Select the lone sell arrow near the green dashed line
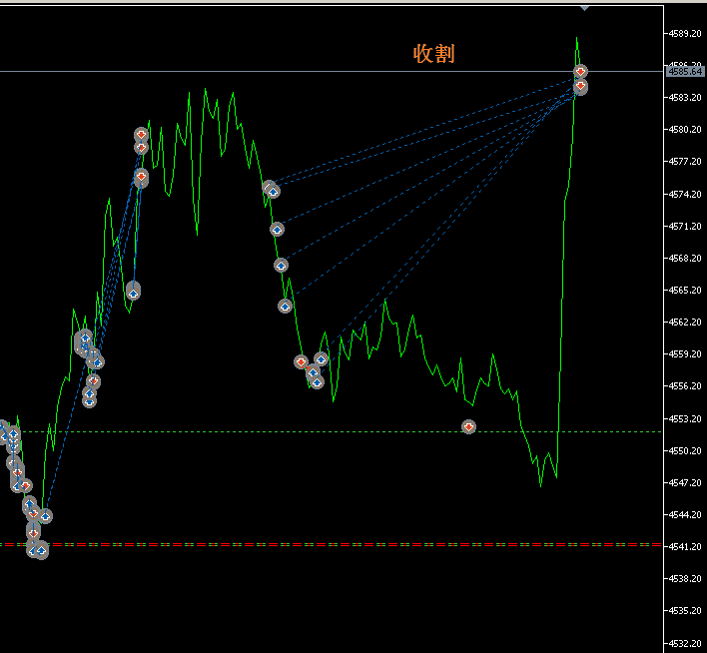Screen dimensions: 707x653 468,426
